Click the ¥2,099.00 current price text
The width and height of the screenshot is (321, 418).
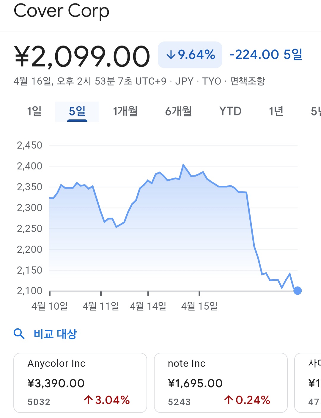pos(82,56)
